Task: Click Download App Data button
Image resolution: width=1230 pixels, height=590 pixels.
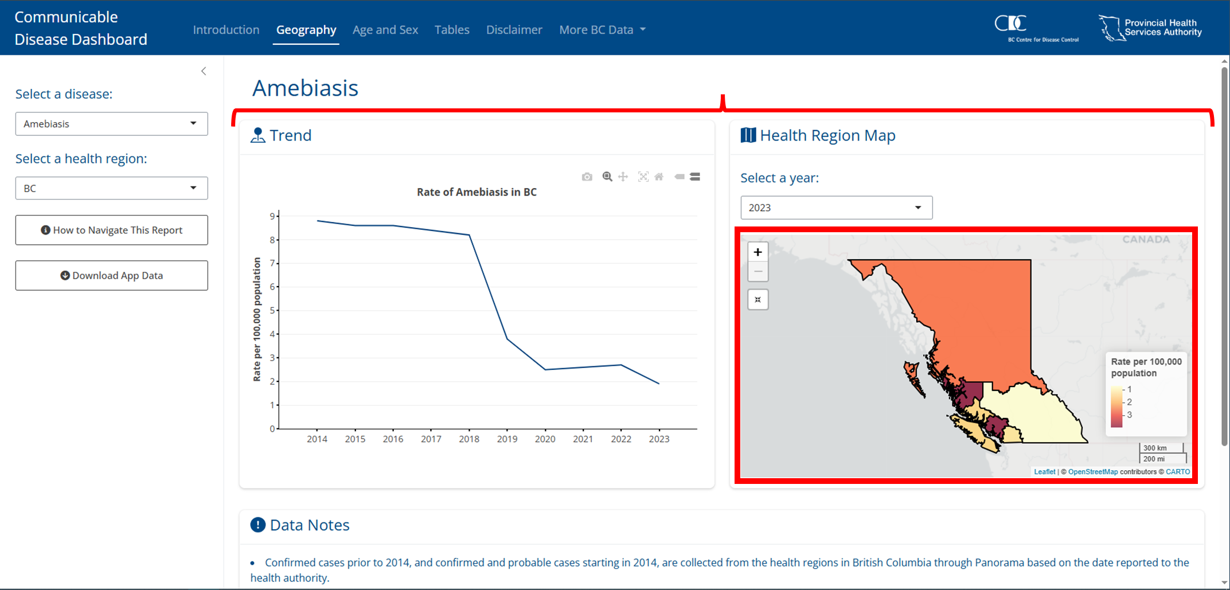Action: 111,276
